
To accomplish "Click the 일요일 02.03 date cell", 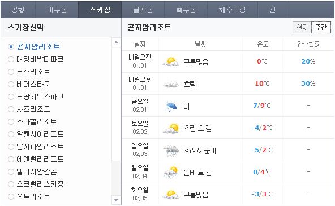I will pos(140,150).
